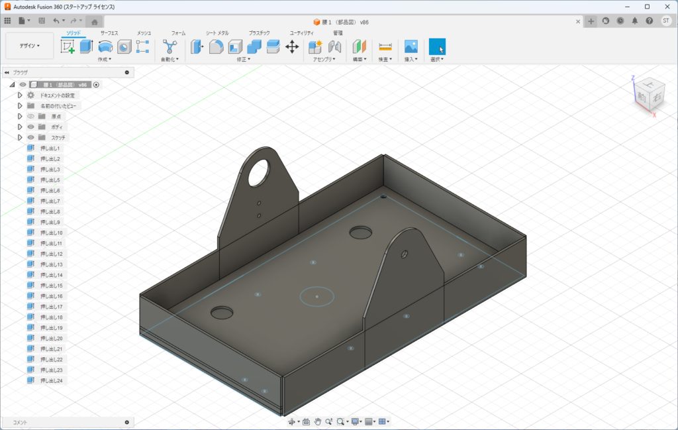The height and width of the screenshot is (430, 678).
Task: Click the Joint tool icon
Action: tap(334, 47)
